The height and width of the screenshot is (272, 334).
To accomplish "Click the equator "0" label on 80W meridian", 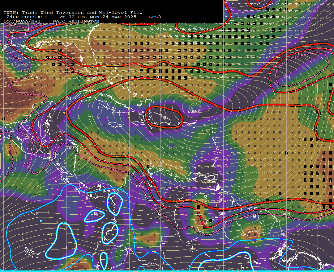I will pos(66,247).
